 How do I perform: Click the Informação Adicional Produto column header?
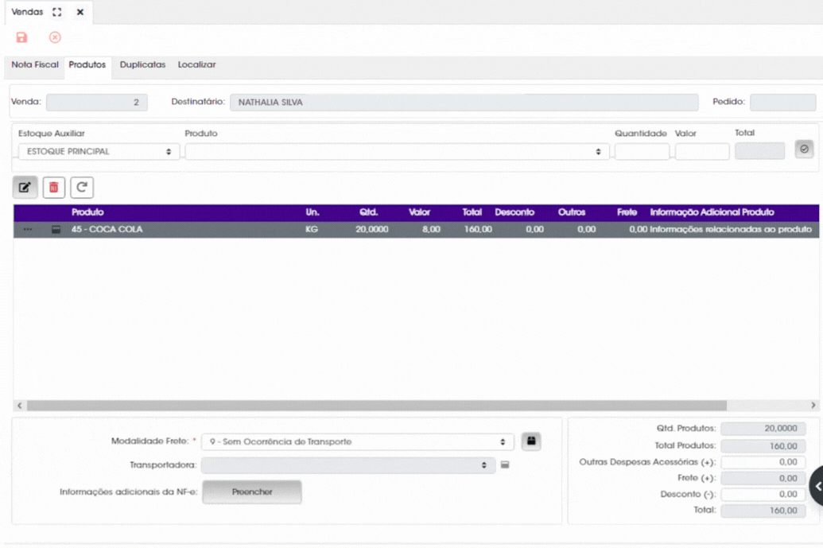tap(712, 212)
